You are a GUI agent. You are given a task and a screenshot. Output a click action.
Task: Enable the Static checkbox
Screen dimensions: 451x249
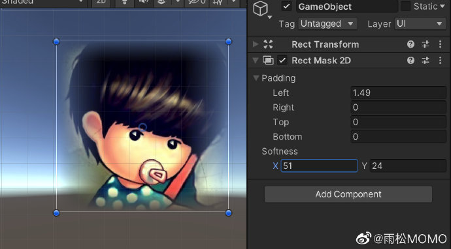click(x=405, y=6)
